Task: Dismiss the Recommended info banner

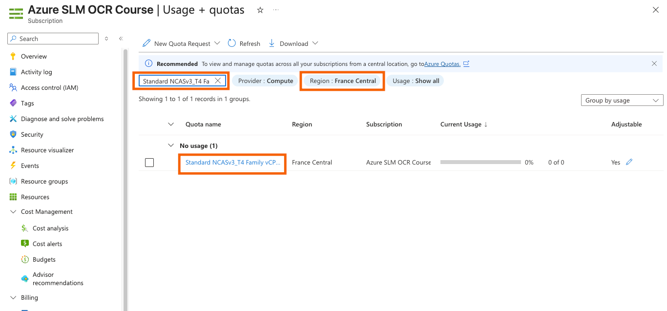Action: (x=654, y=63)
